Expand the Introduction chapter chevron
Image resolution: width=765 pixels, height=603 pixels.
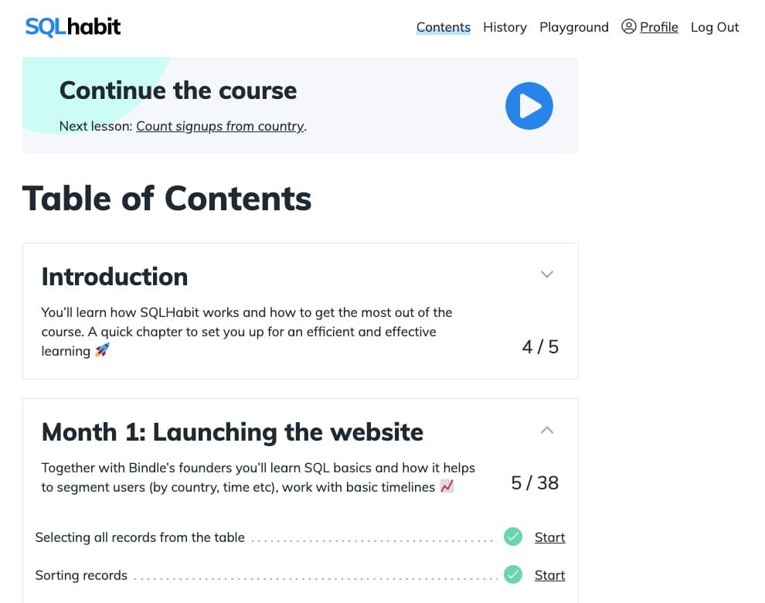coord(547,274)
